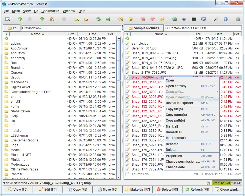Click trash can icon in status bar

208,183
